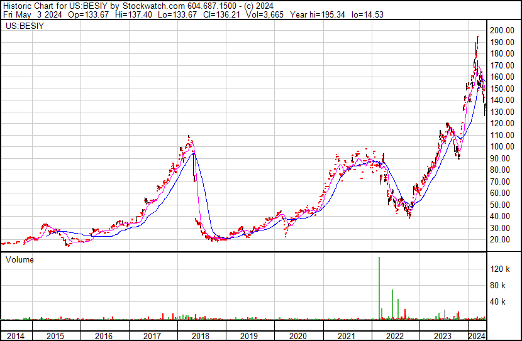Click the 80 k volume axis label
Viewport: 522px width, 341px height.
(497, 286)
